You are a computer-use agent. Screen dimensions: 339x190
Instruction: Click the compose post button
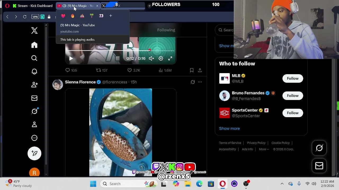[34, 153]
